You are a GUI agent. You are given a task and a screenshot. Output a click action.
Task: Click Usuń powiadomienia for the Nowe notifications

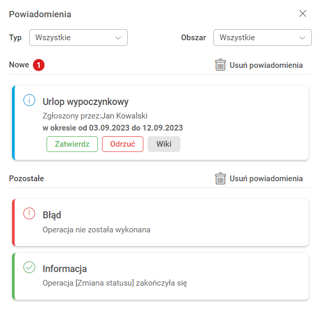[266, 65]
